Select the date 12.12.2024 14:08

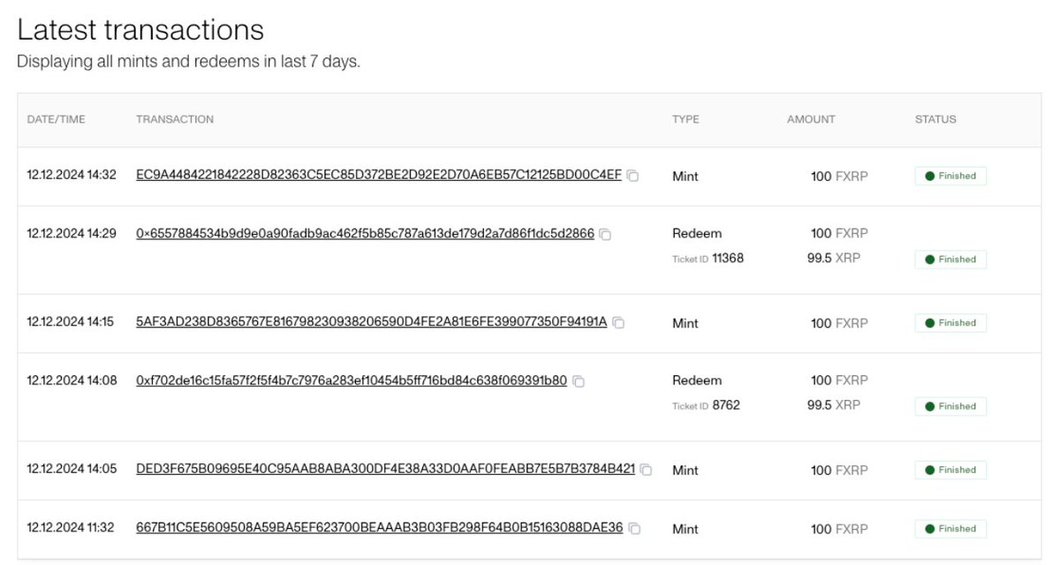coord(72,380)
